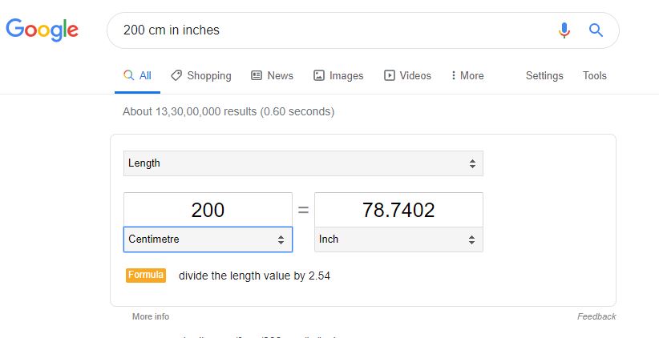
Task: Click the Shopping tag icon
Action: click(176, 75)
